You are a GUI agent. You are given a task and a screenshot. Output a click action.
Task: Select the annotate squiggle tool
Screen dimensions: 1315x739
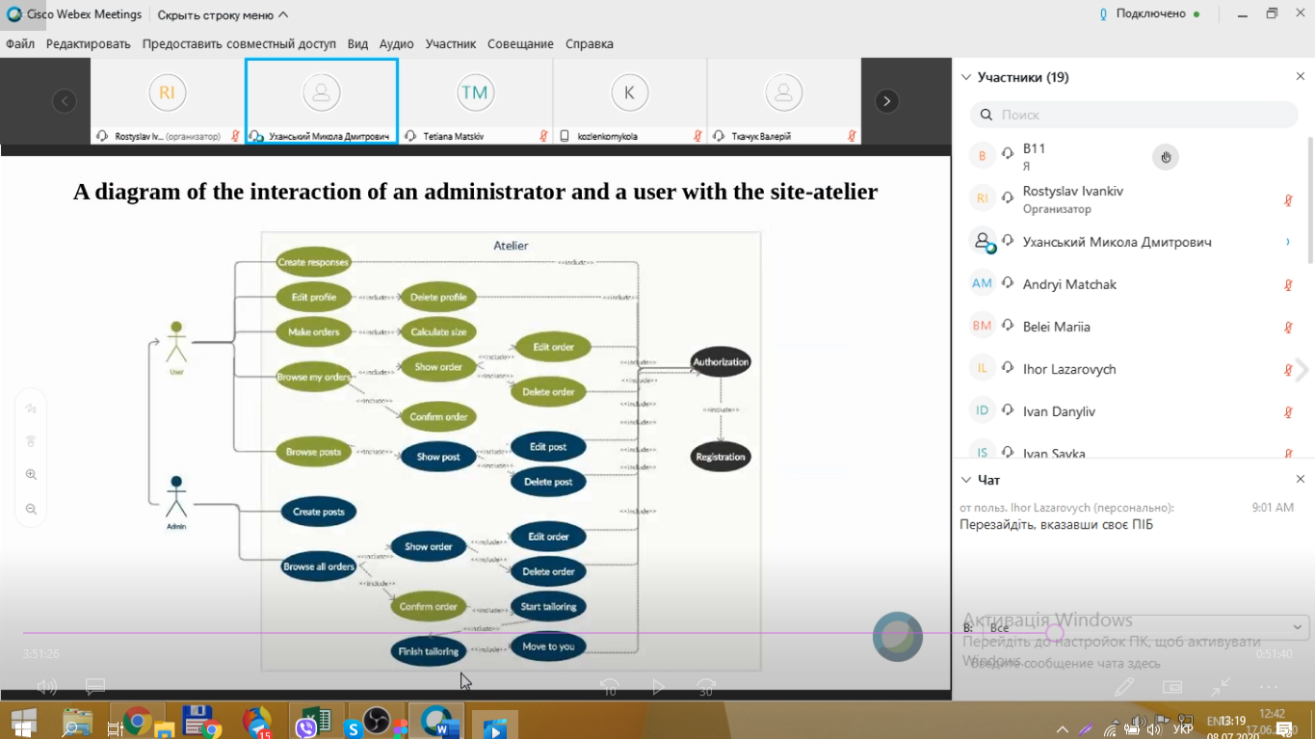tap(31, 409)
